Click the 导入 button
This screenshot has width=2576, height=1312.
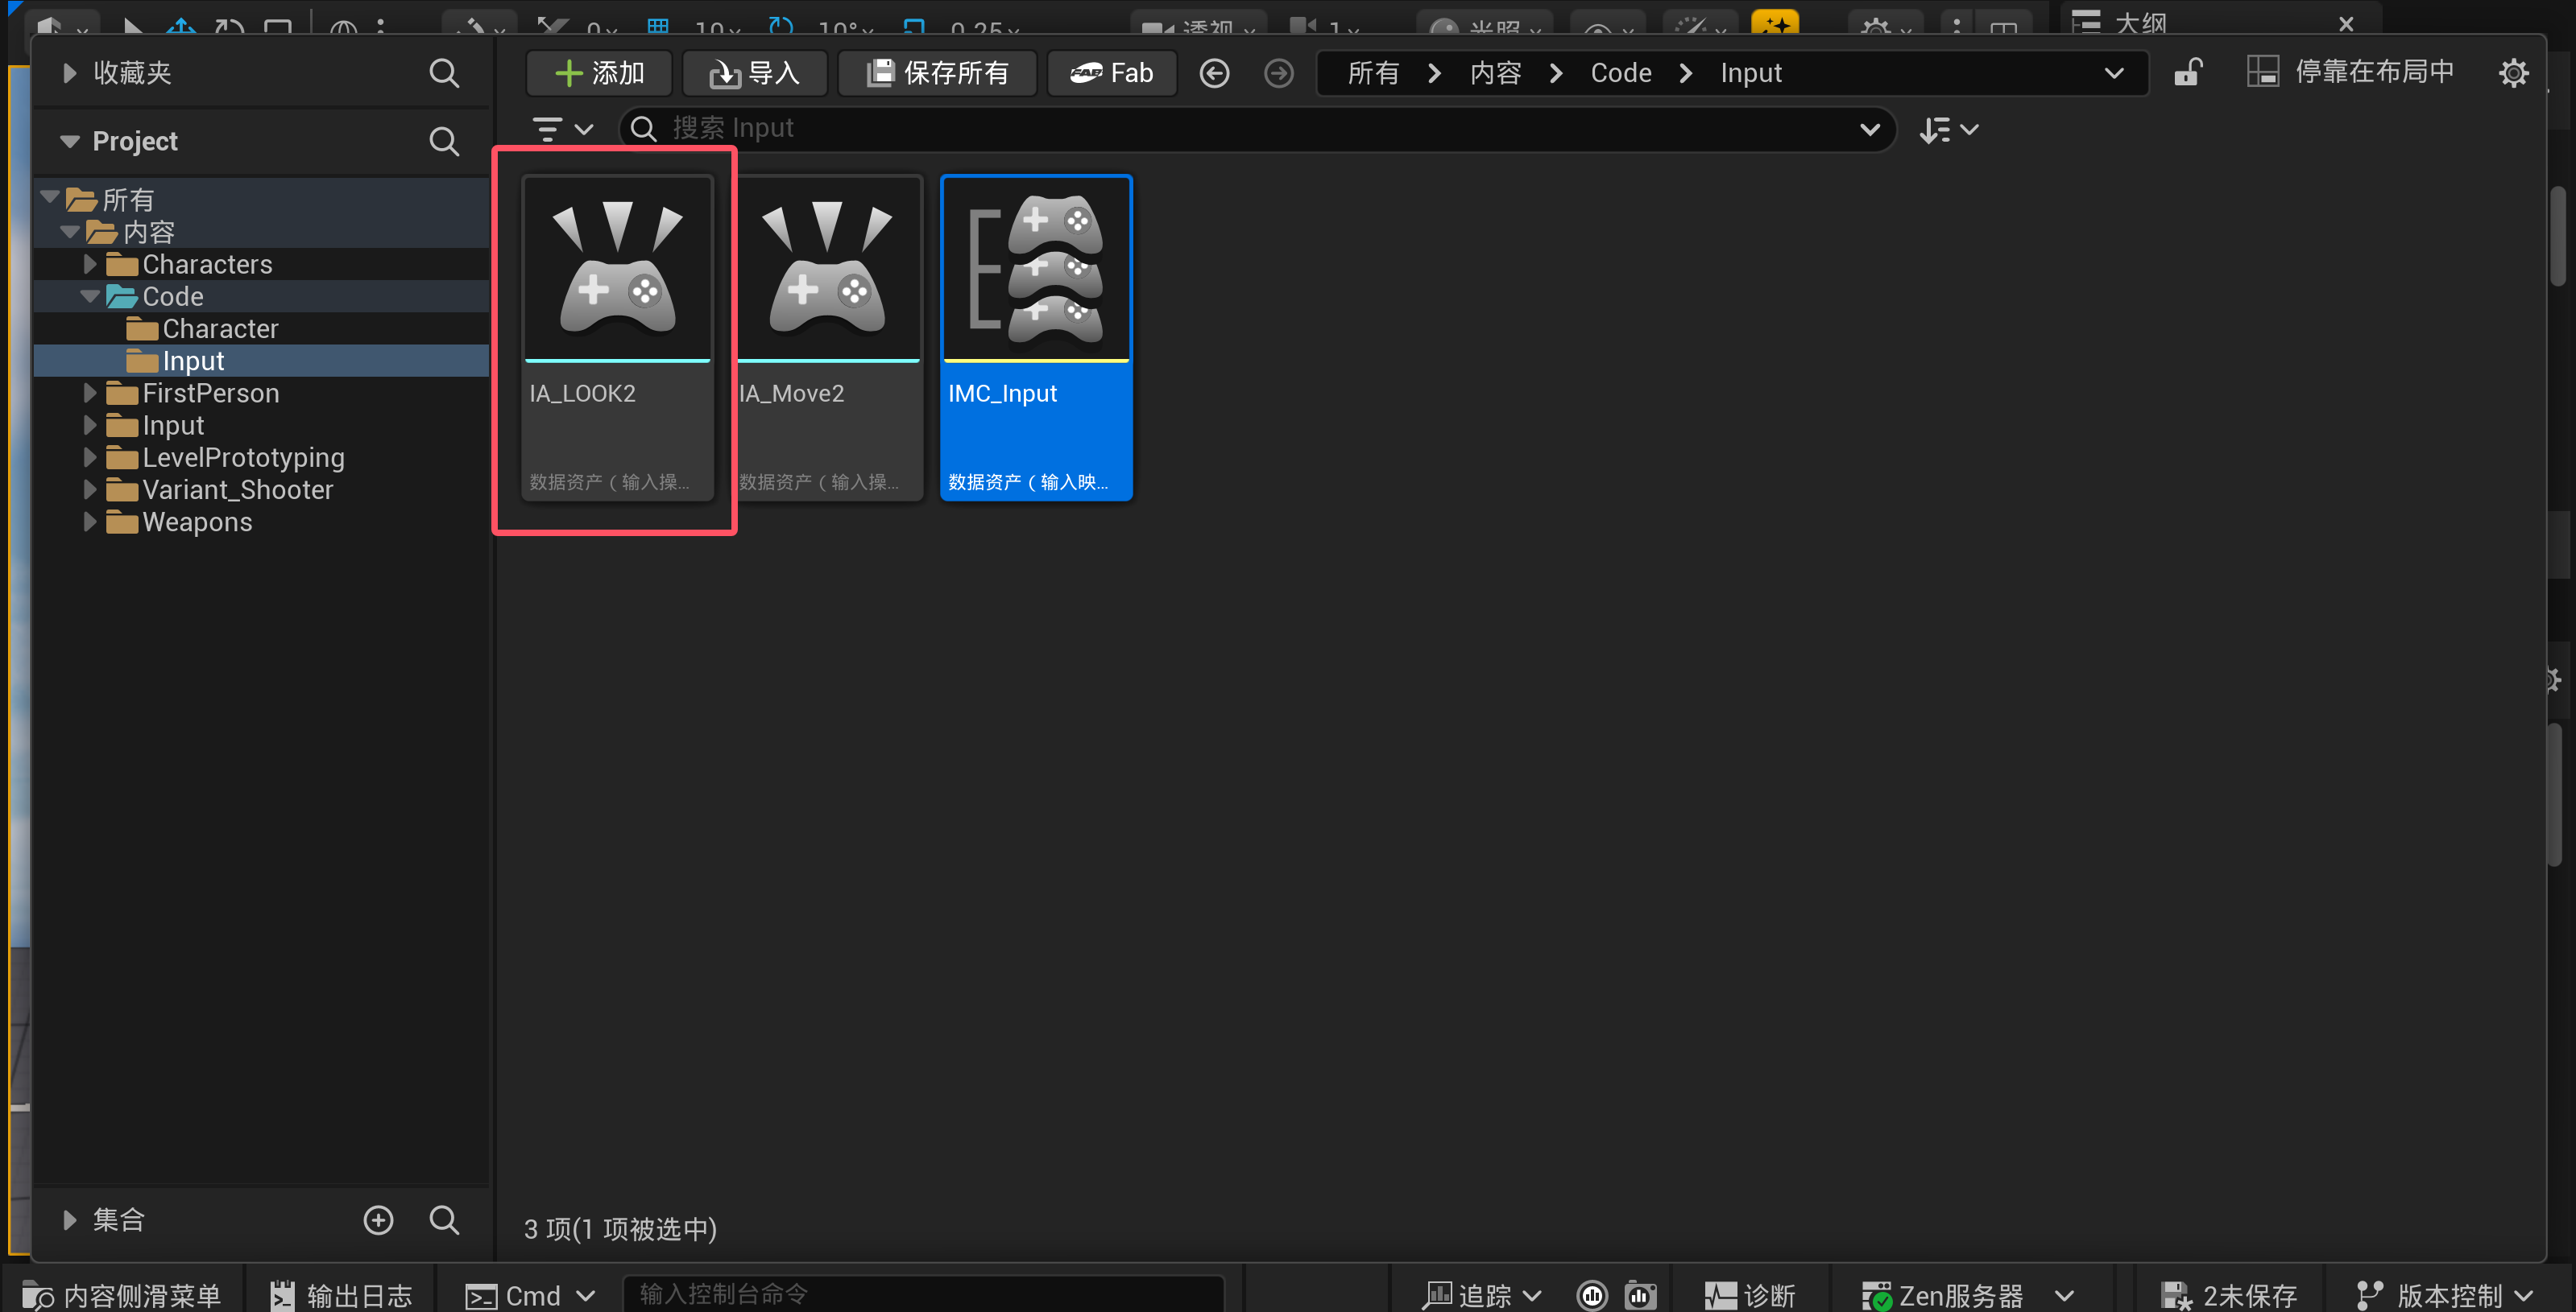755,73
